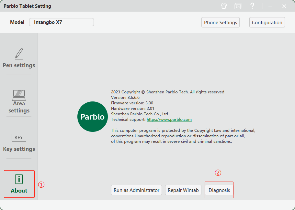Click the 'Hardware version: 2.01' line

[x=133, y=108]
